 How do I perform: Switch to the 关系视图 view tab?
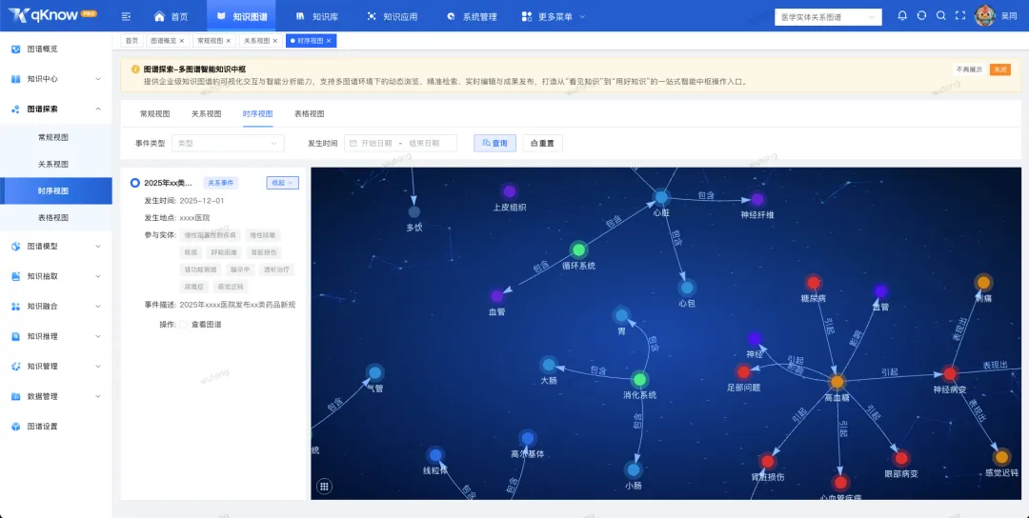206,113
